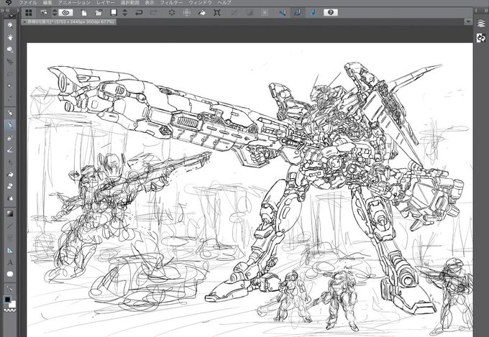Open CLIP STUDIO via the four-squares icon

coord(29,12)
